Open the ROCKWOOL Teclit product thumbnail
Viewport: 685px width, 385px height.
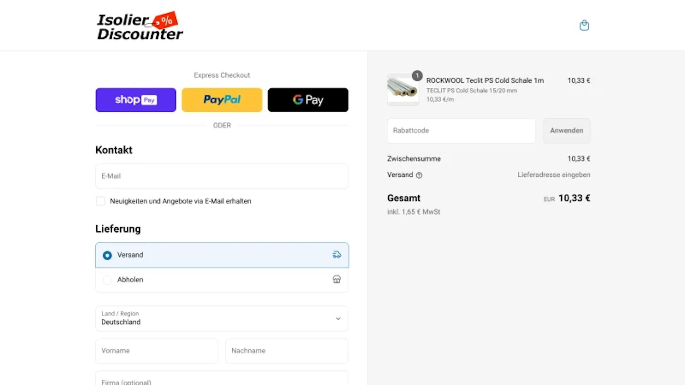(x=403, y=89)
